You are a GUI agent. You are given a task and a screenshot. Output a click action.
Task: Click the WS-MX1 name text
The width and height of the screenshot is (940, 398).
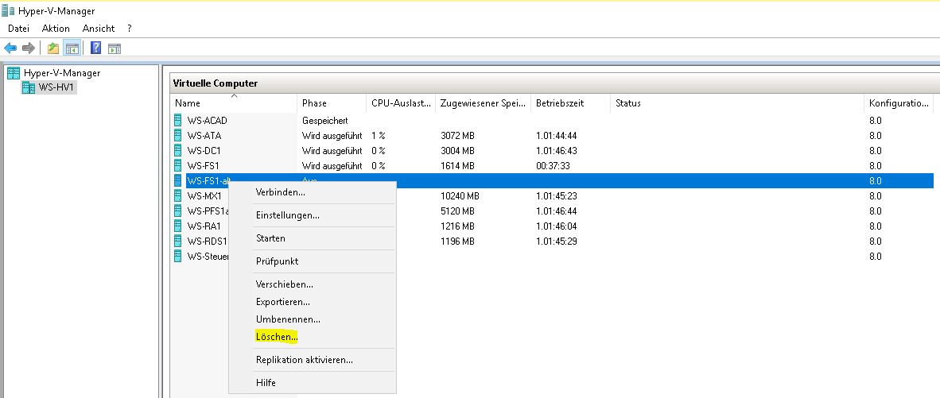(x=204, y=195)
